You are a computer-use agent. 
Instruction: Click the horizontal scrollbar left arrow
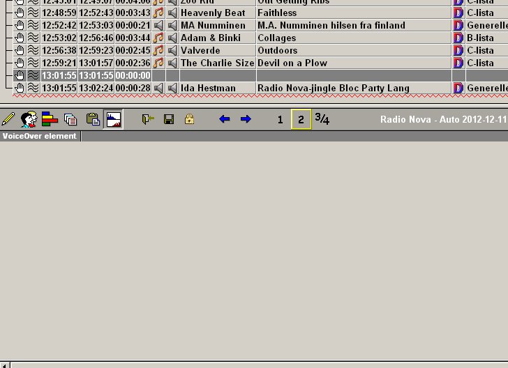[4, 365]
